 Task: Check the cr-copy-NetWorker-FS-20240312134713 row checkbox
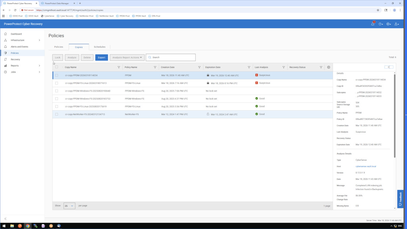click(57, 114)
